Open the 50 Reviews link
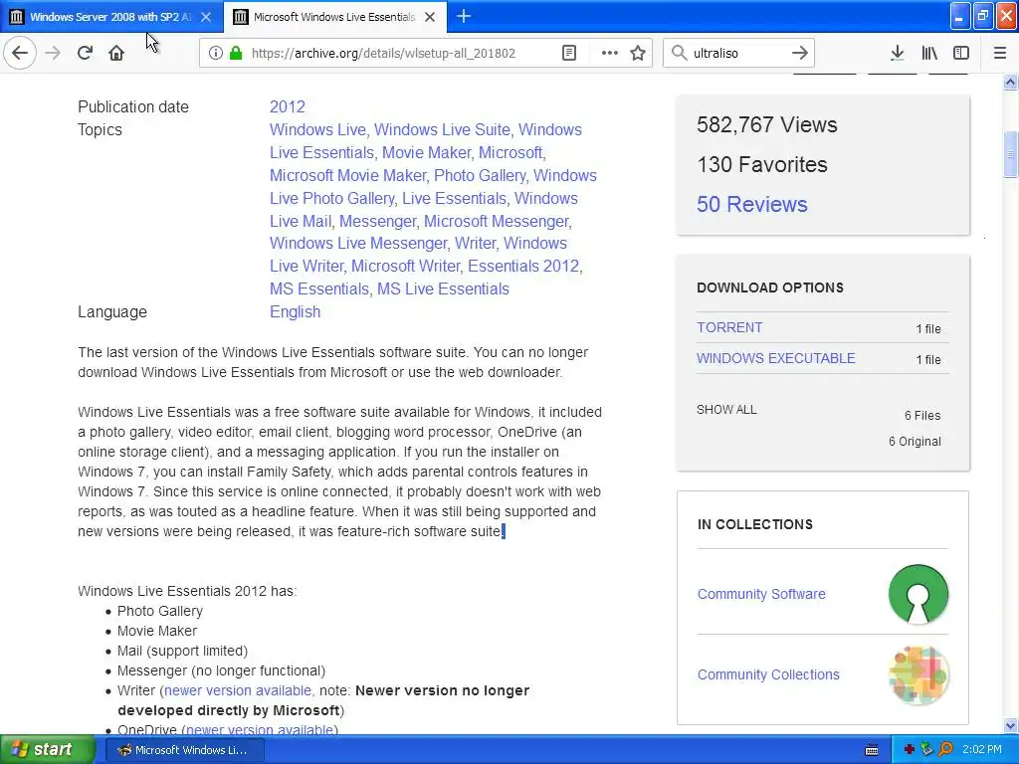Image resolution: width=1019 pixels, height=764 pixels. 752,204
